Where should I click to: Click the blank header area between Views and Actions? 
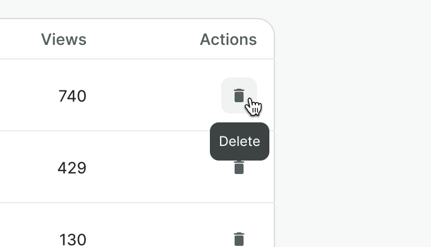coord(143,39)
